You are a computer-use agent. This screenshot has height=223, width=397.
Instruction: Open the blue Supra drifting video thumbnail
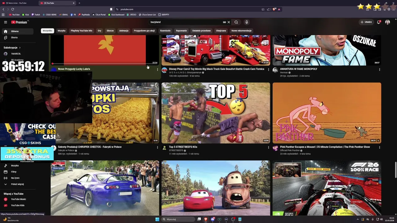point(105,188)
